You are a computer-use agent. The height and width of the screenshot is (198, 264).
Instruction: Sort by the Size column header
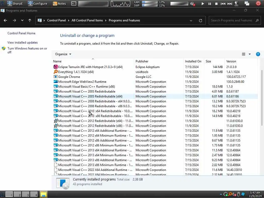coord(214,61)
